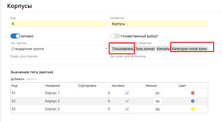
Task: Pick the red color swatch for Корпус 1
Action: [193, 93]
